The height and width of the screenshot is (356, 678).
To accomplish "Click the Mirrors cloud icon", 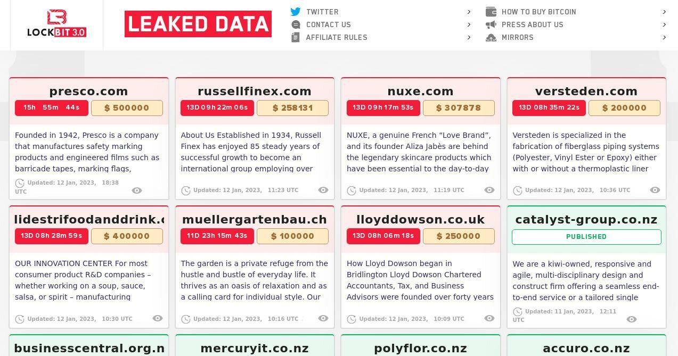I will [491, 37].
